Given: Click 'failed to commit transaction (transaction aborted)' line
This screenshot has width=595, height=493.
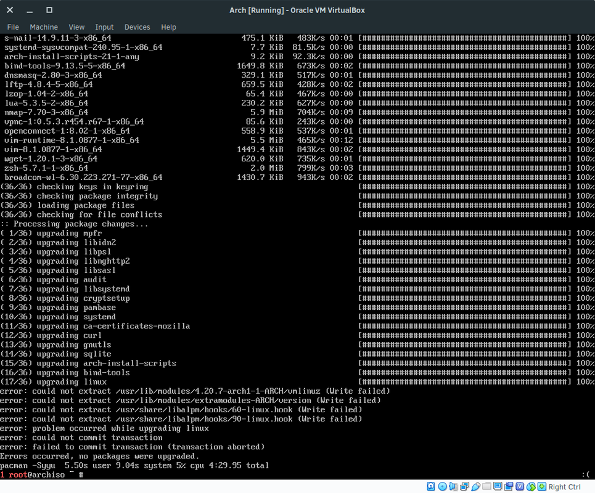Looking at the screenshot, I should 133,447.
